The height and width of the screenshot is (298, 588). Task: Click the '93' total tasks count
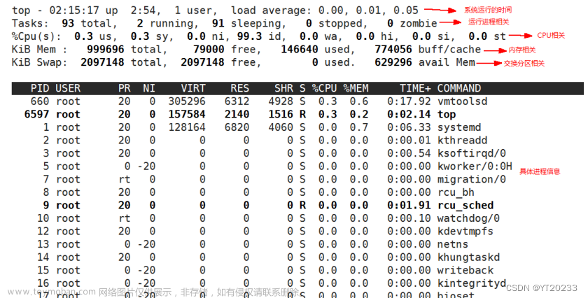[68, 23]
